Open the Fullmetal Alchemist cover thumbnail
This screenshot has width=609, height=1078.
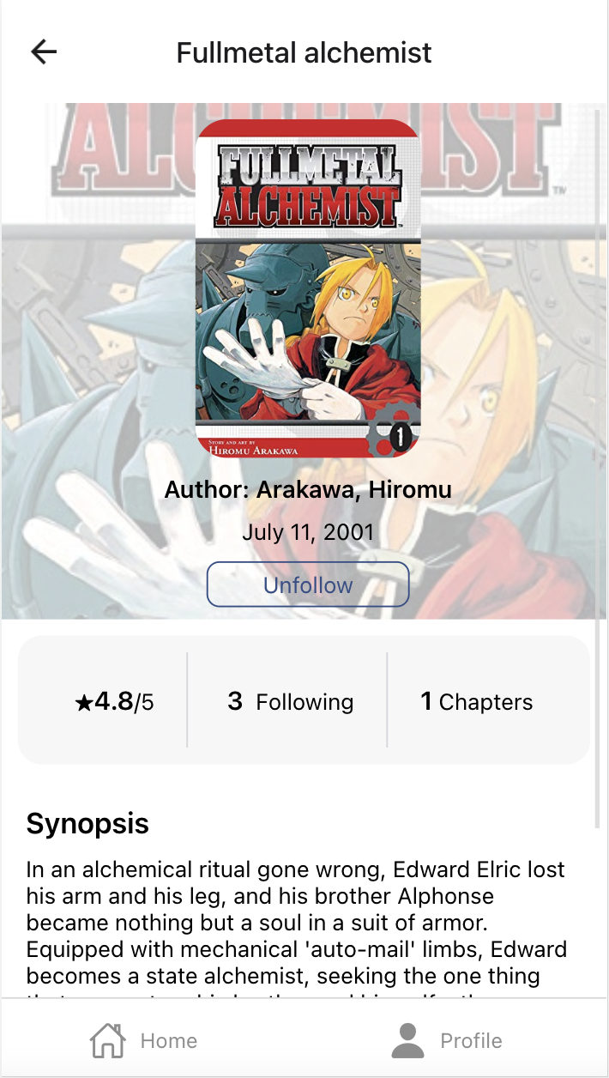308,288
